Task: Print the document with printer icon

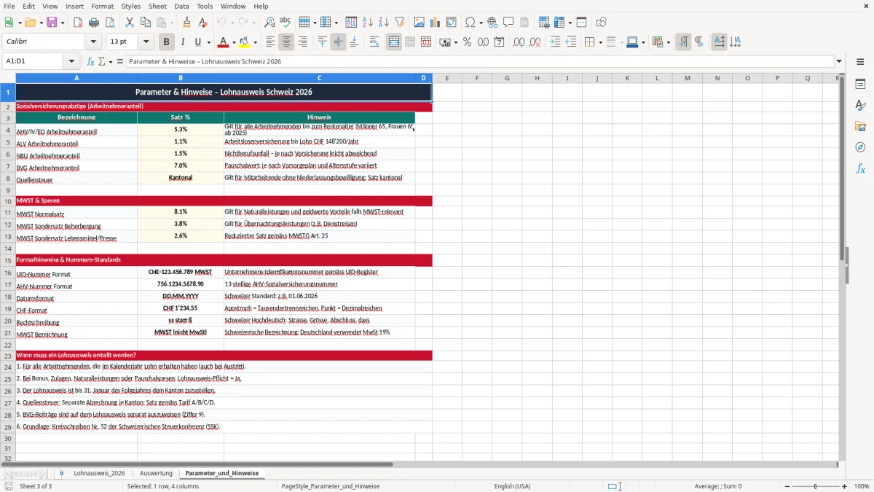Action: click(94, 23)
